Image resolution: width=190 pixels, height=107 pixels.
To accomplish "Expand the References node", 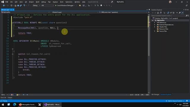I will tap(155, 23).
